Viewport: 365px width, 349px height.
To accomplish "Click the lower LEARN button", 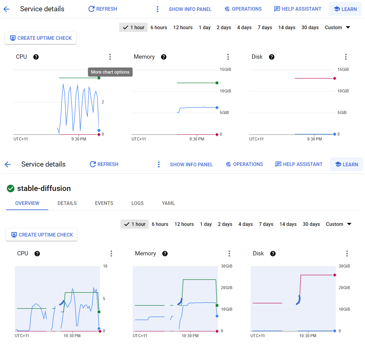I will pos(346,164).
